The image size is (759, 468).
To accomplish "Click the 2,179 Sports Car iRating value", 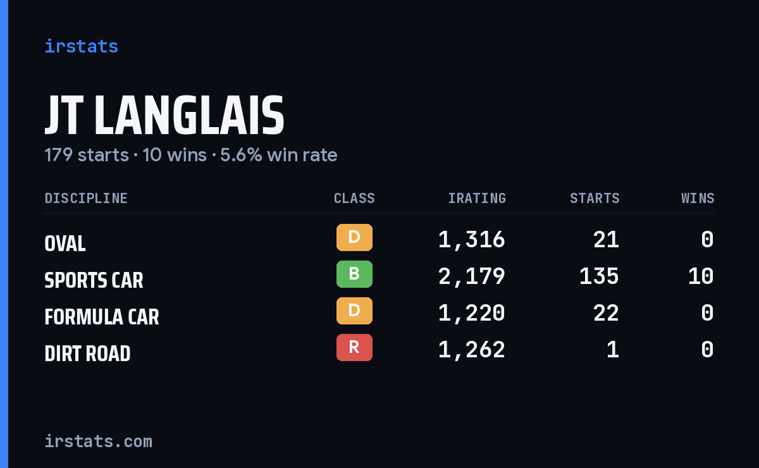I will [472, 276].
